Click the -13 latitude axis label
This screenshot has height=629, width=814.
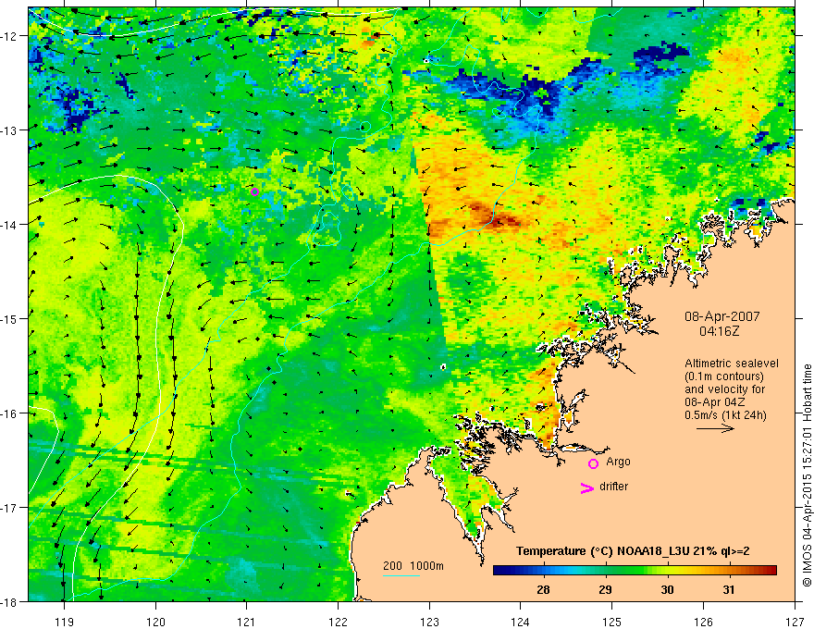[x=9, y=130]
